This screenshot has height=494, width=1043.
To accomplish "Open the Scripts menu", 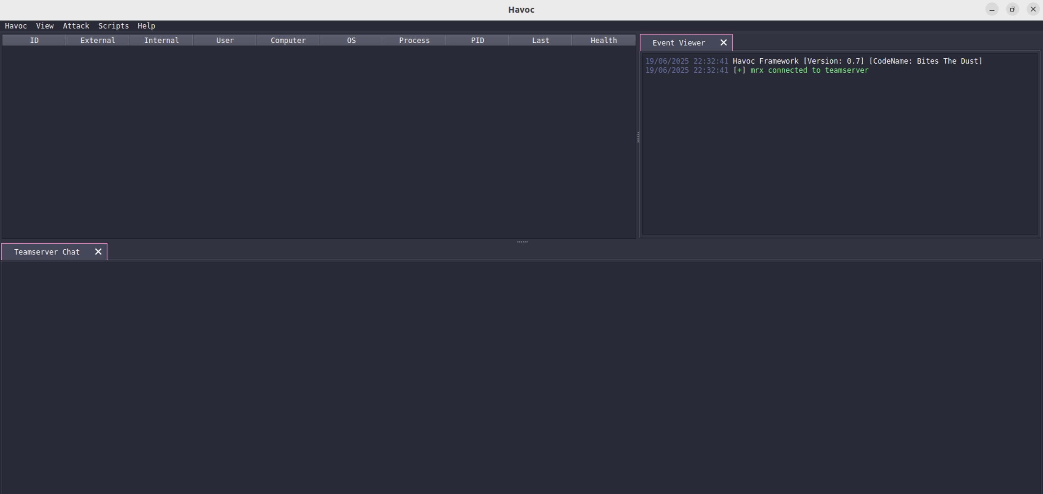I will [113, 26].
